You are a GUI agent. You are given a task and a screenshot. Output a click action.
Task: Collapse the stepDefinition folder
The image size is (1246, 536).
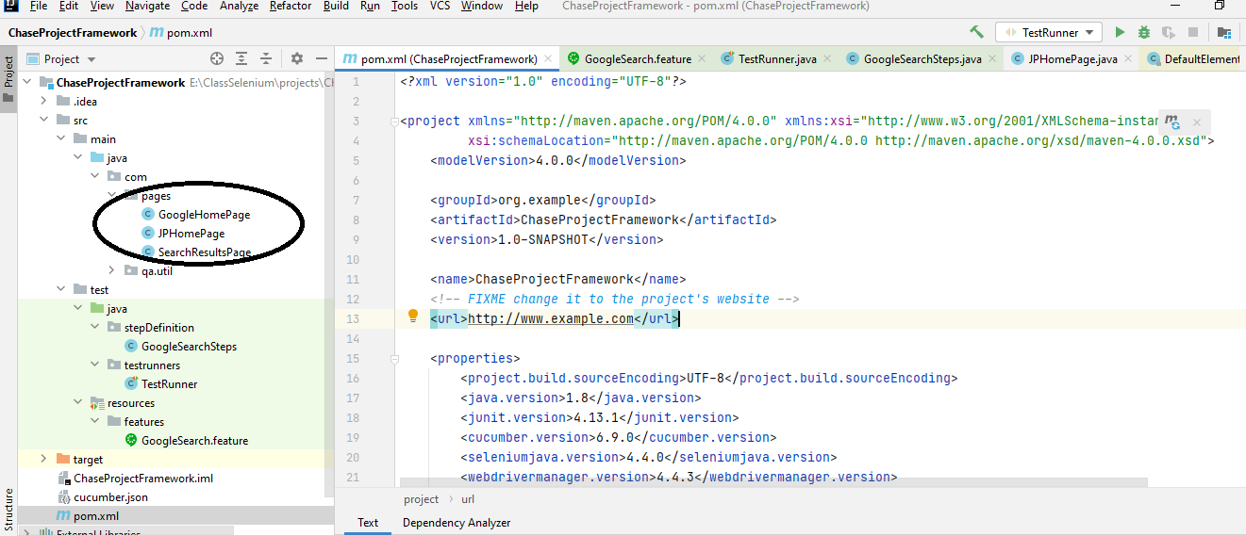[x=94, y=327]
